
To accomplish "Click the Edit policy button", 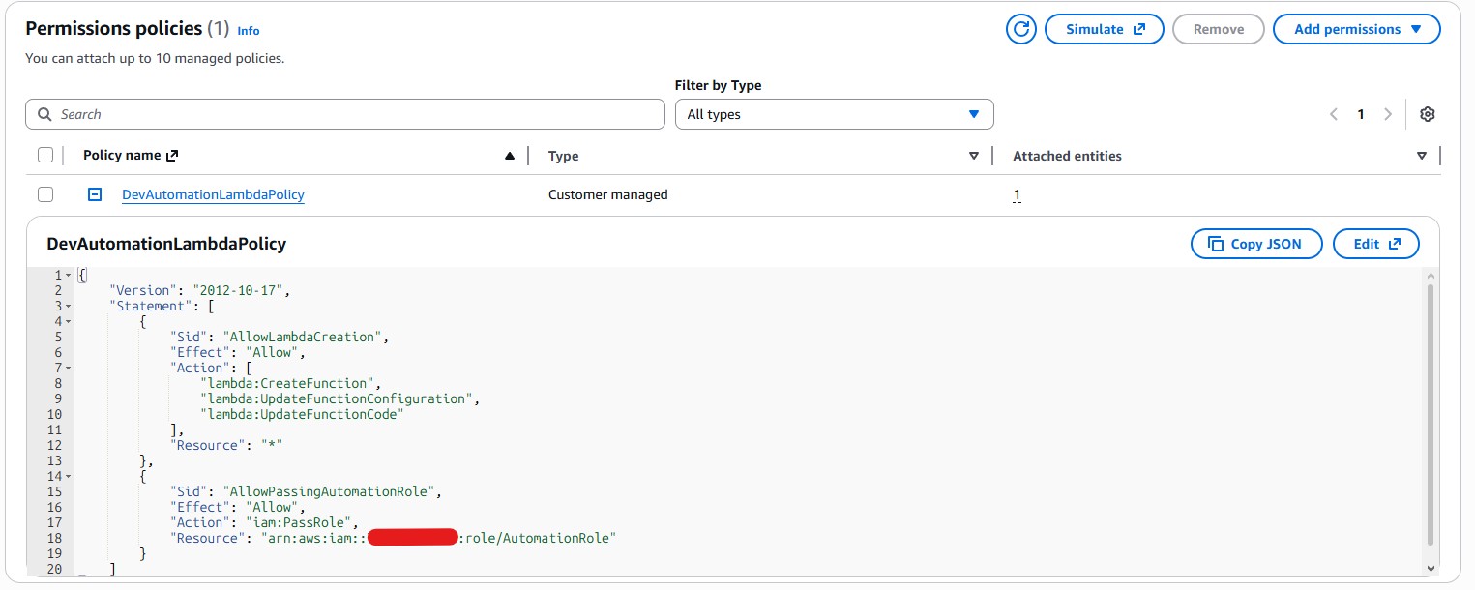I will [1375, 244].
